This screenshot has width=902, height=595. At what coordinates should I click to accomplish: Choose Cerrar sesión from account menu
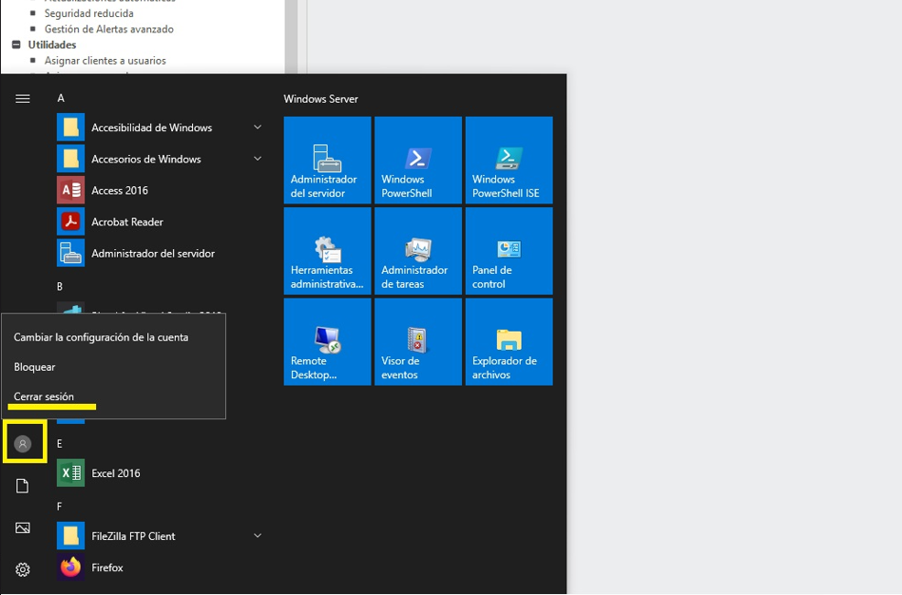point(113,396)
